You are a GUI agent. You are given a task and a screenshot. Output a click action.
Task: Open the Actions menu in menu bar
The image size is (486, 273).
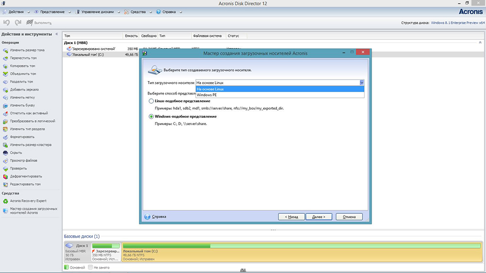15,12
